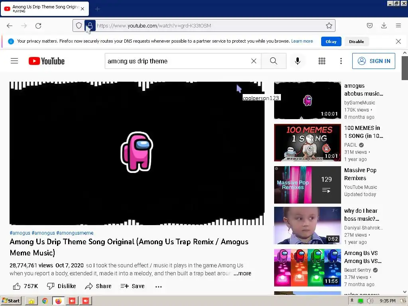The height and width of the screenshot is (306, 408).
Task: Open the #amogus hashtag link
Action: (x=20, y=233)
